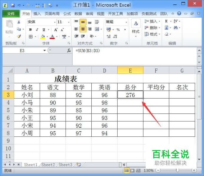The height and width of the screenshot is (176, 204).
Task: Click Save icon in quick access toolbar
Action: [13, 6]
